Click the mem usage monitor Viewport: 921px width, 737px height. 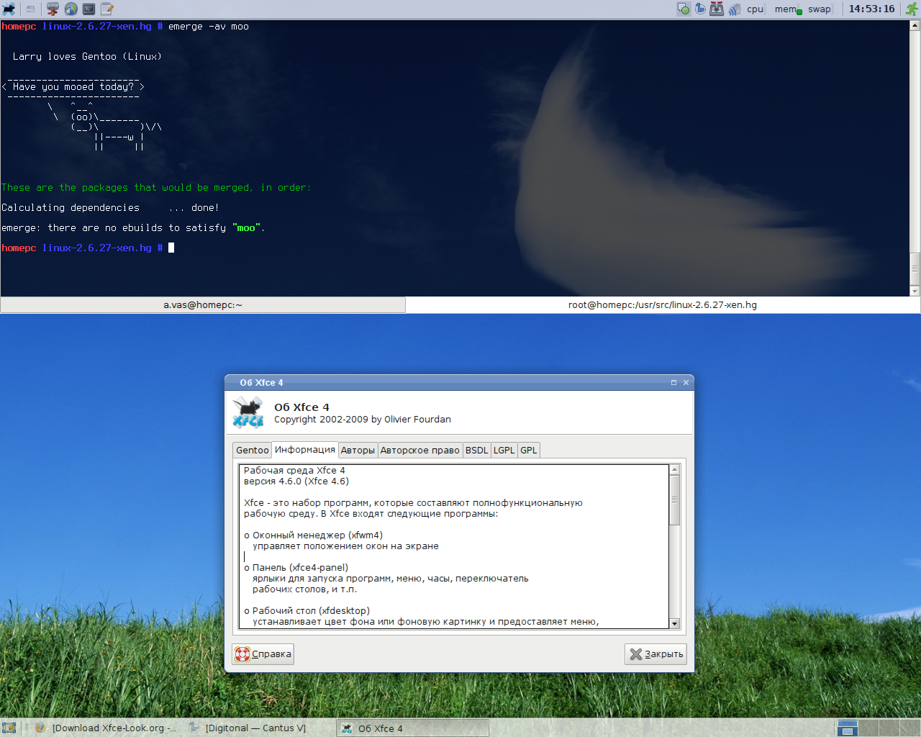(788, 9)
